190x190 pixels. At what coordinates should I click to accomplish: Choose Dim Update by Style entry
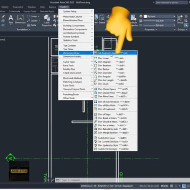[116, 145]
